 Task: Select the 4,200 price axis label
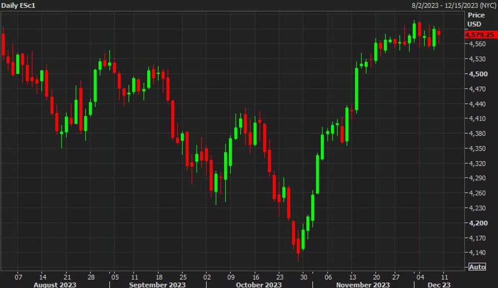pos(478,223)
